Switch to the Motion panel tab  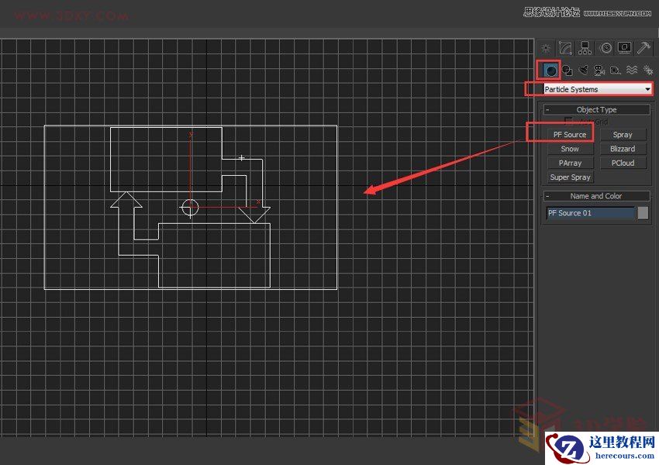[605, 47]
